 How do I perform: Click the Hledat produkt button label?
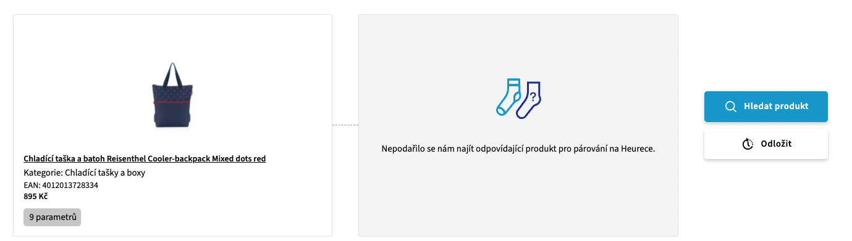[776, 106]
